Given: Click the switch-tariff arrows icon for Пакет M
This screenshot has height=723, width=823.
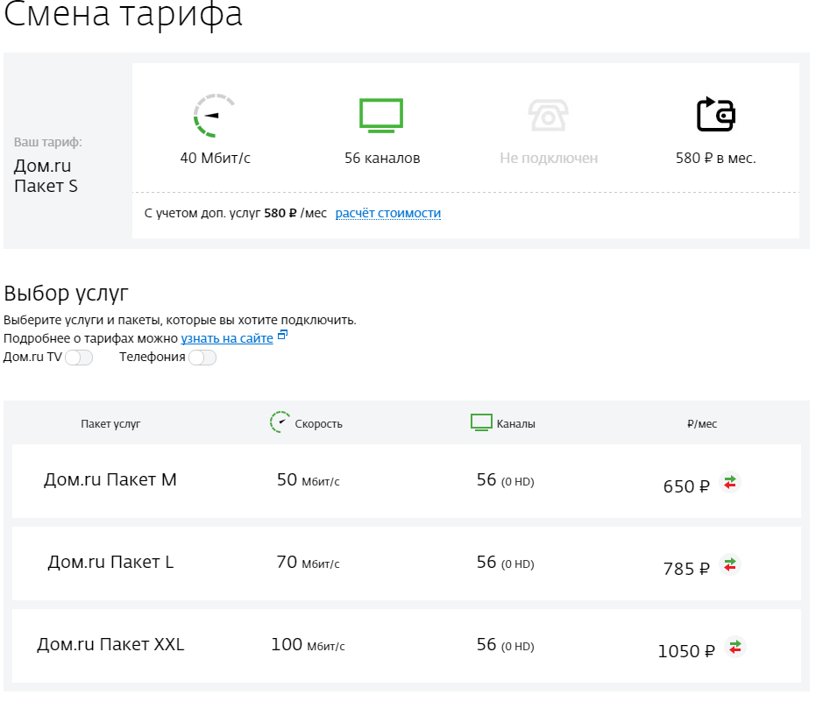Looking at the screenshot, I should pos(729,482).
